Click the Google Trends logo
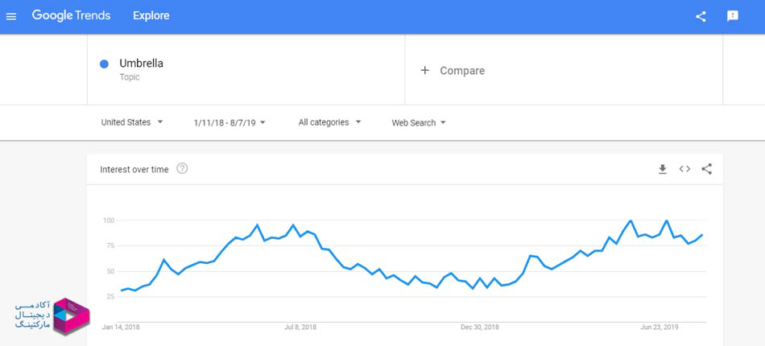This screenshot has width=765, height=346. 71,16
